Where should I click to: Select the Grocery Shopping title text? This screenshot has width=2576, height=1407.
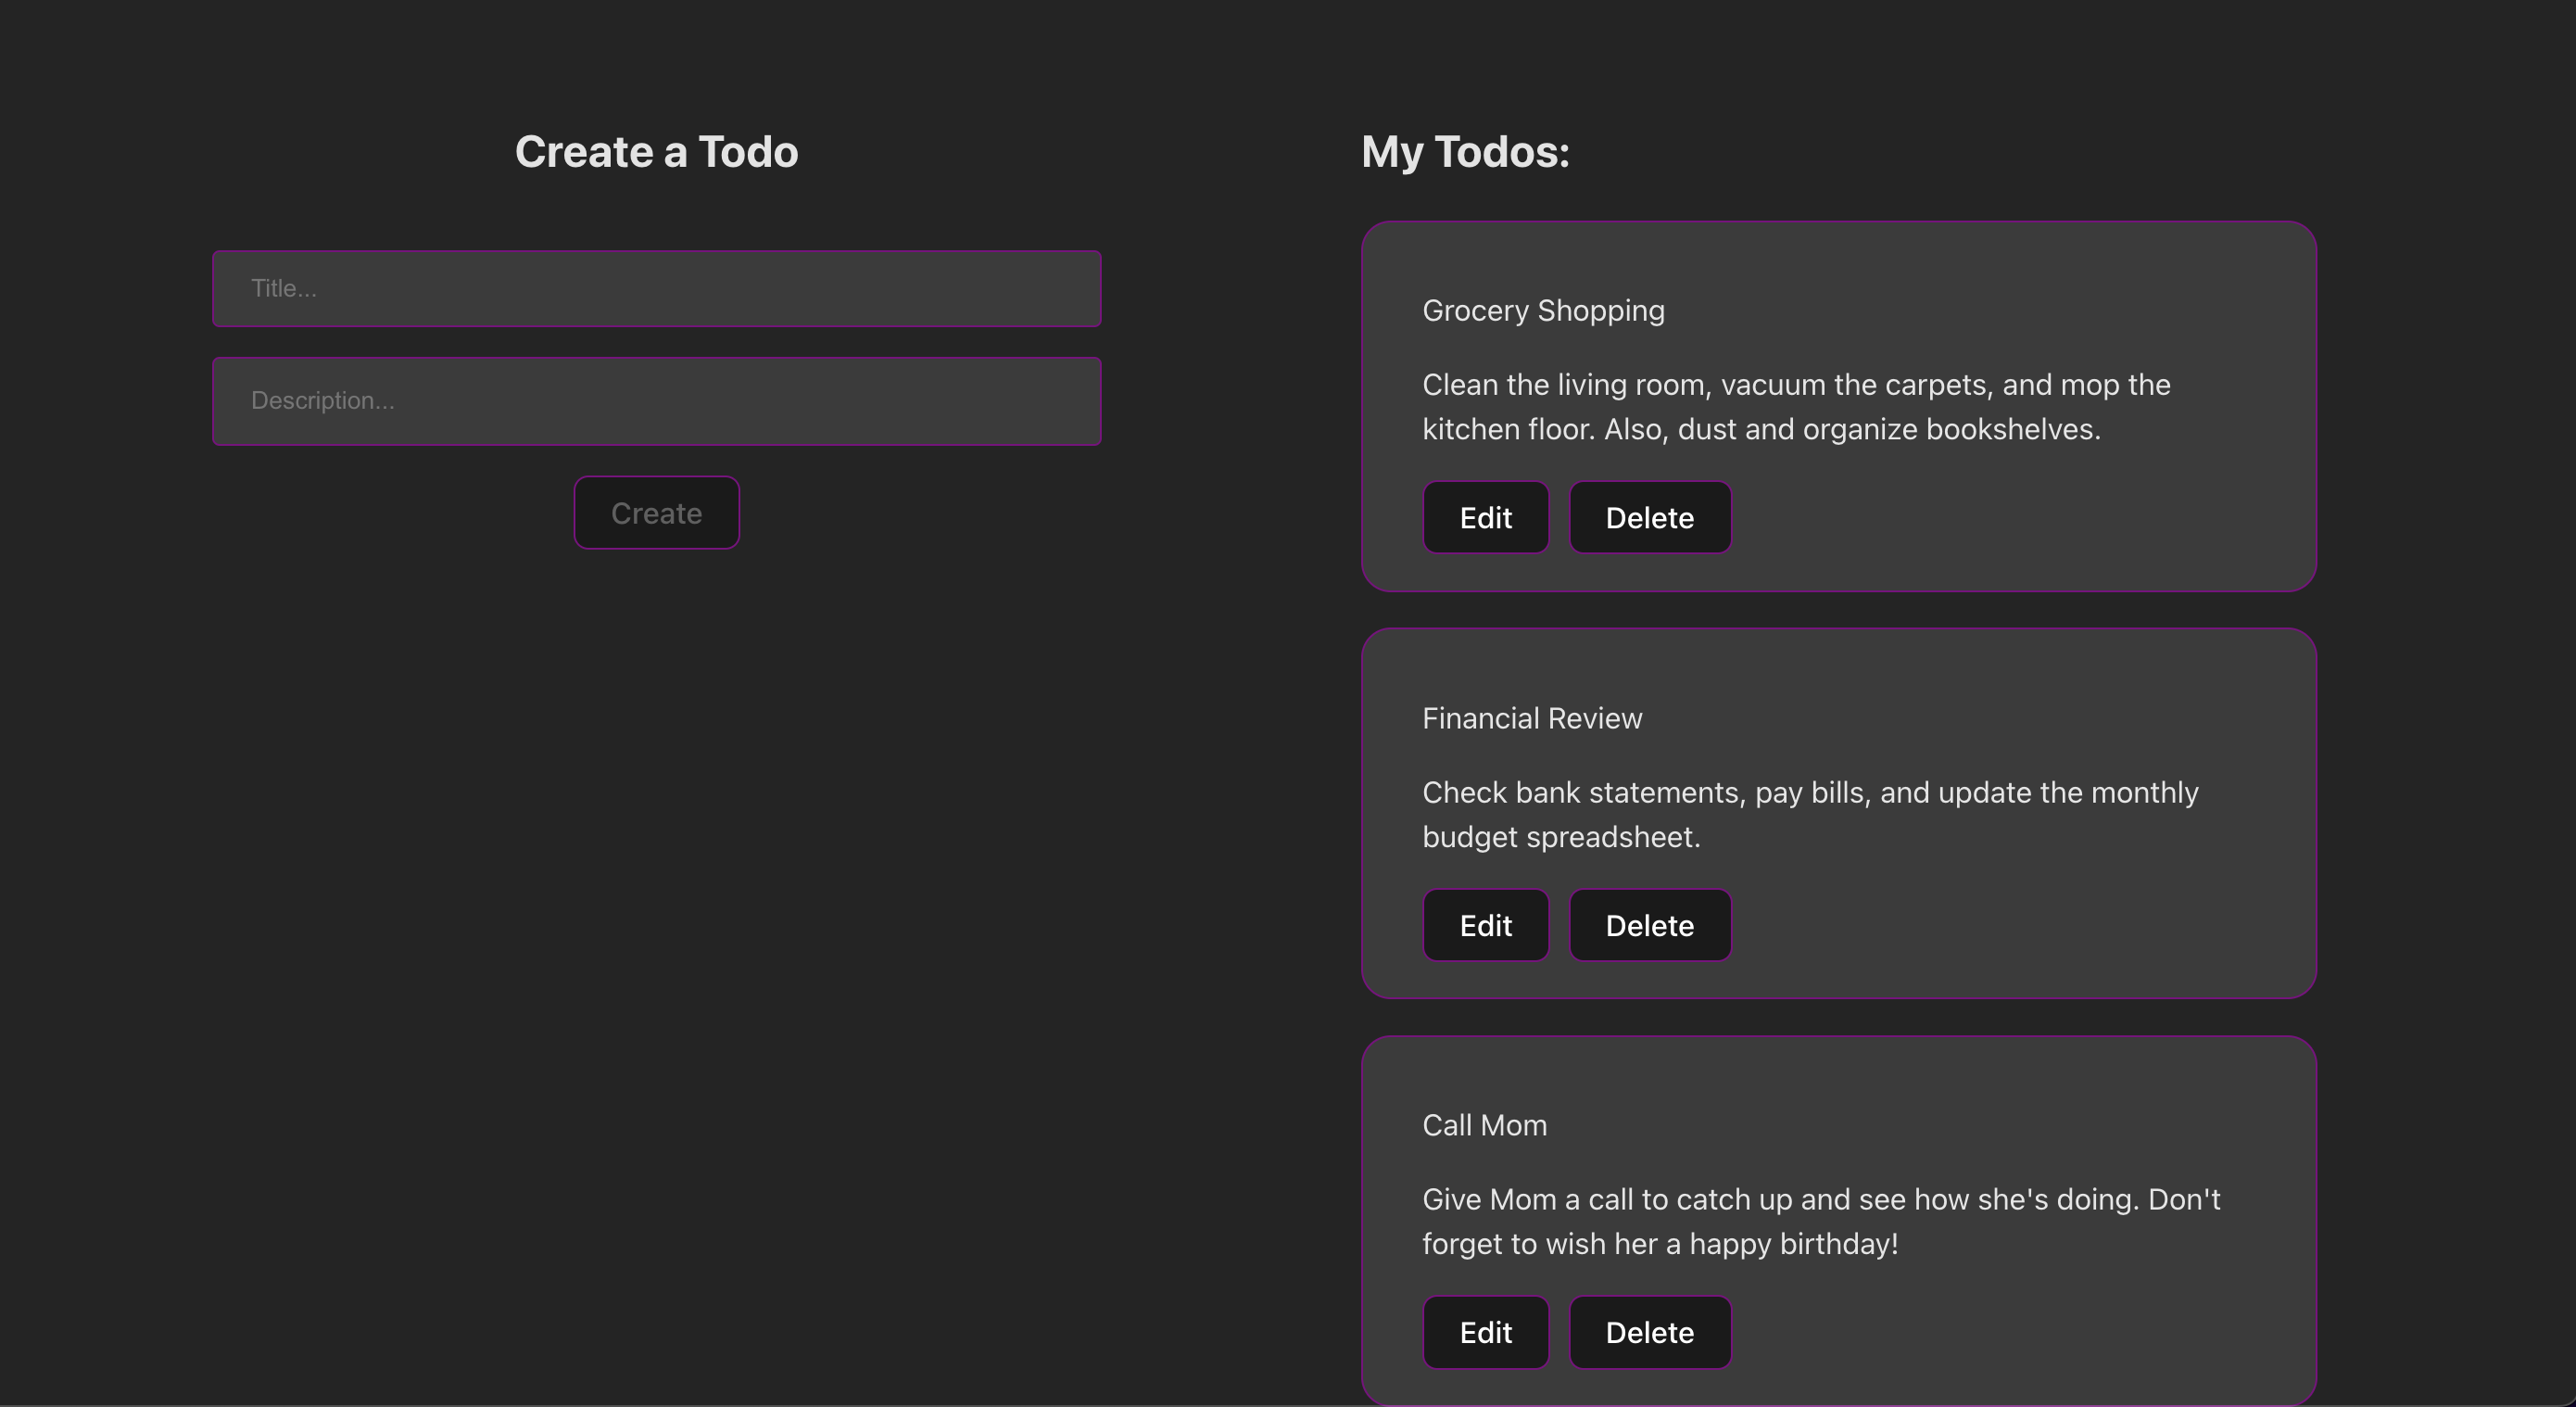point(1543,311)
